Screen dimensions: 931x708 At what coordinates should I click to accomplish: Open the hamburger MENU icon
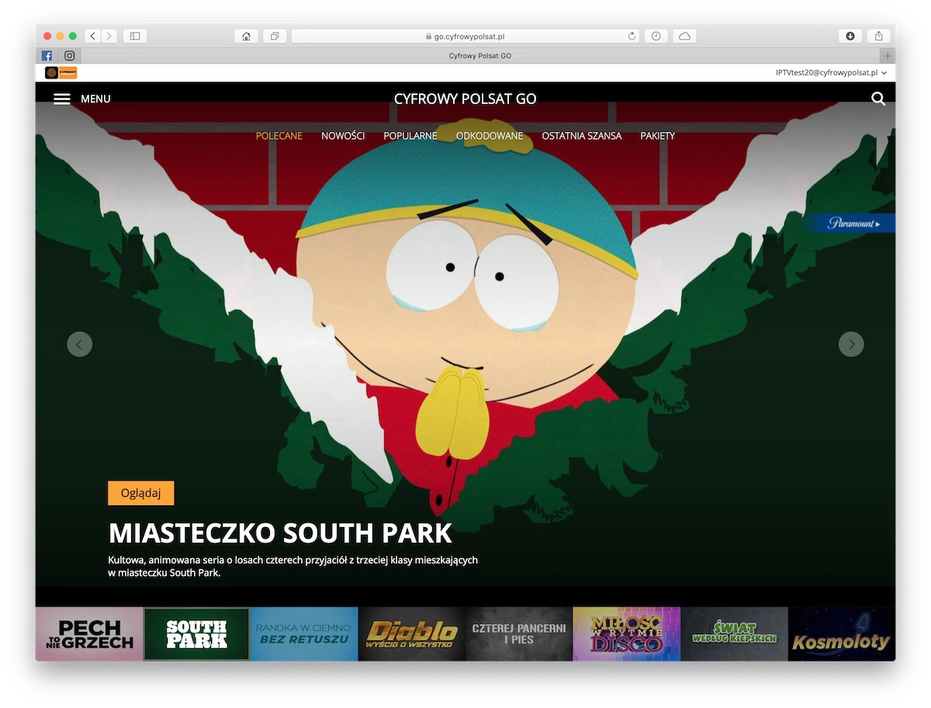click(x=62, y=99)
